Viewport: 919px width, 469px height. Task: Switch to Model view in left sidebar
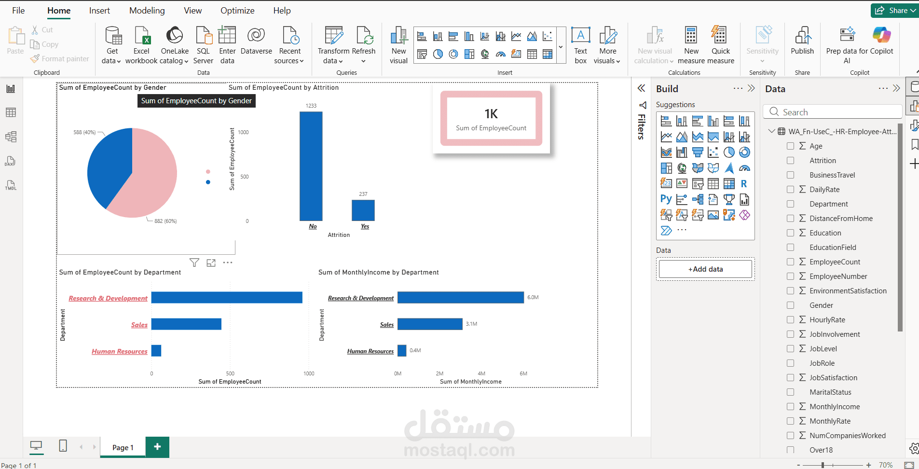(11, 137)
